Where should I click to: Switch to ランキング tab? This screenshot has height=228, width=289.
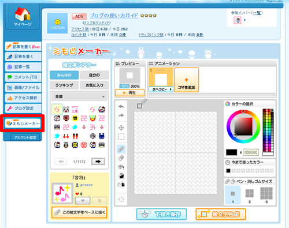[x=64, y=85]
